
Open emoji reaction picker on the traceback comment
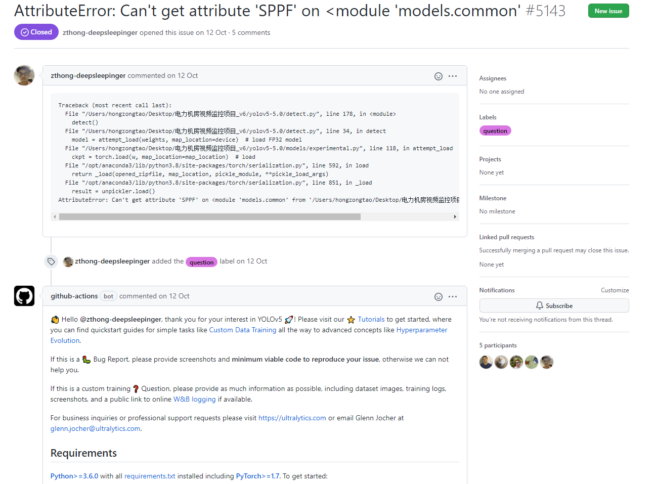click(x=438, y=76)
